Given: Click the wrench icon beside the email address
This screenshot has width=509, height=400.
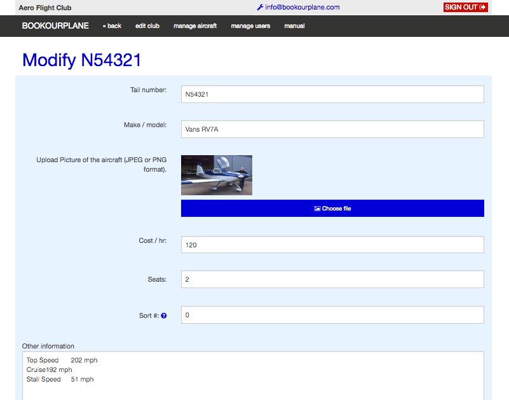Looking at the screenshot, I should point(260,7).
